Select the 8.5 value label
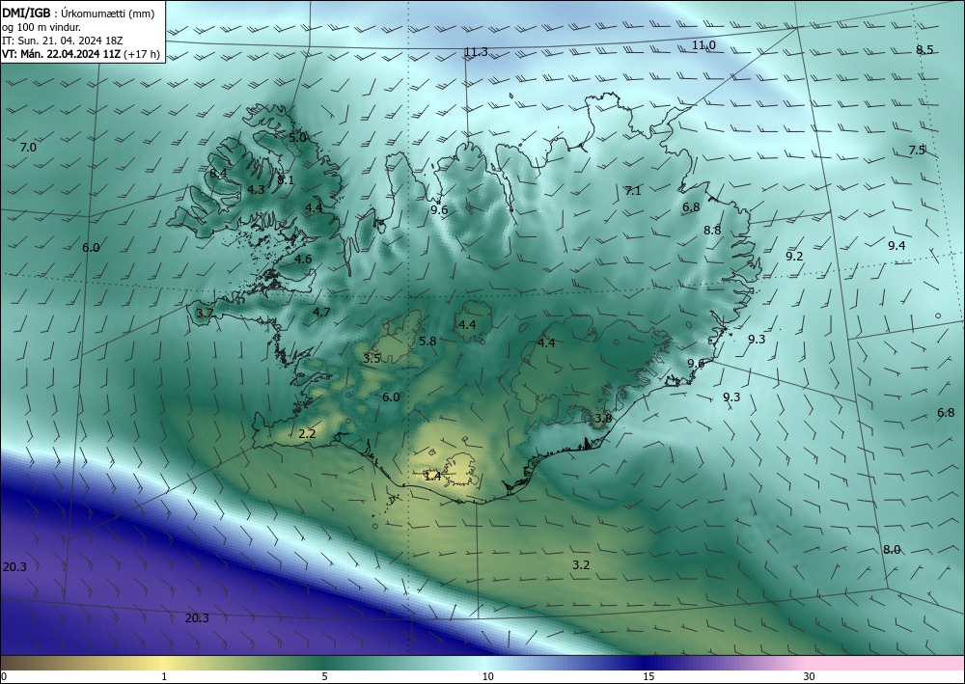This screenshot has height=684, width=965. pos(924,50)
